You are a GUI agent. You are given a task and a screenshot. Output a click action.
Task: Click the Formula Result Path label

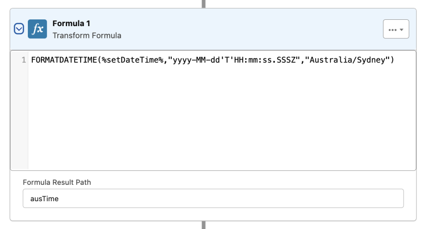click(x=57, y=182)
